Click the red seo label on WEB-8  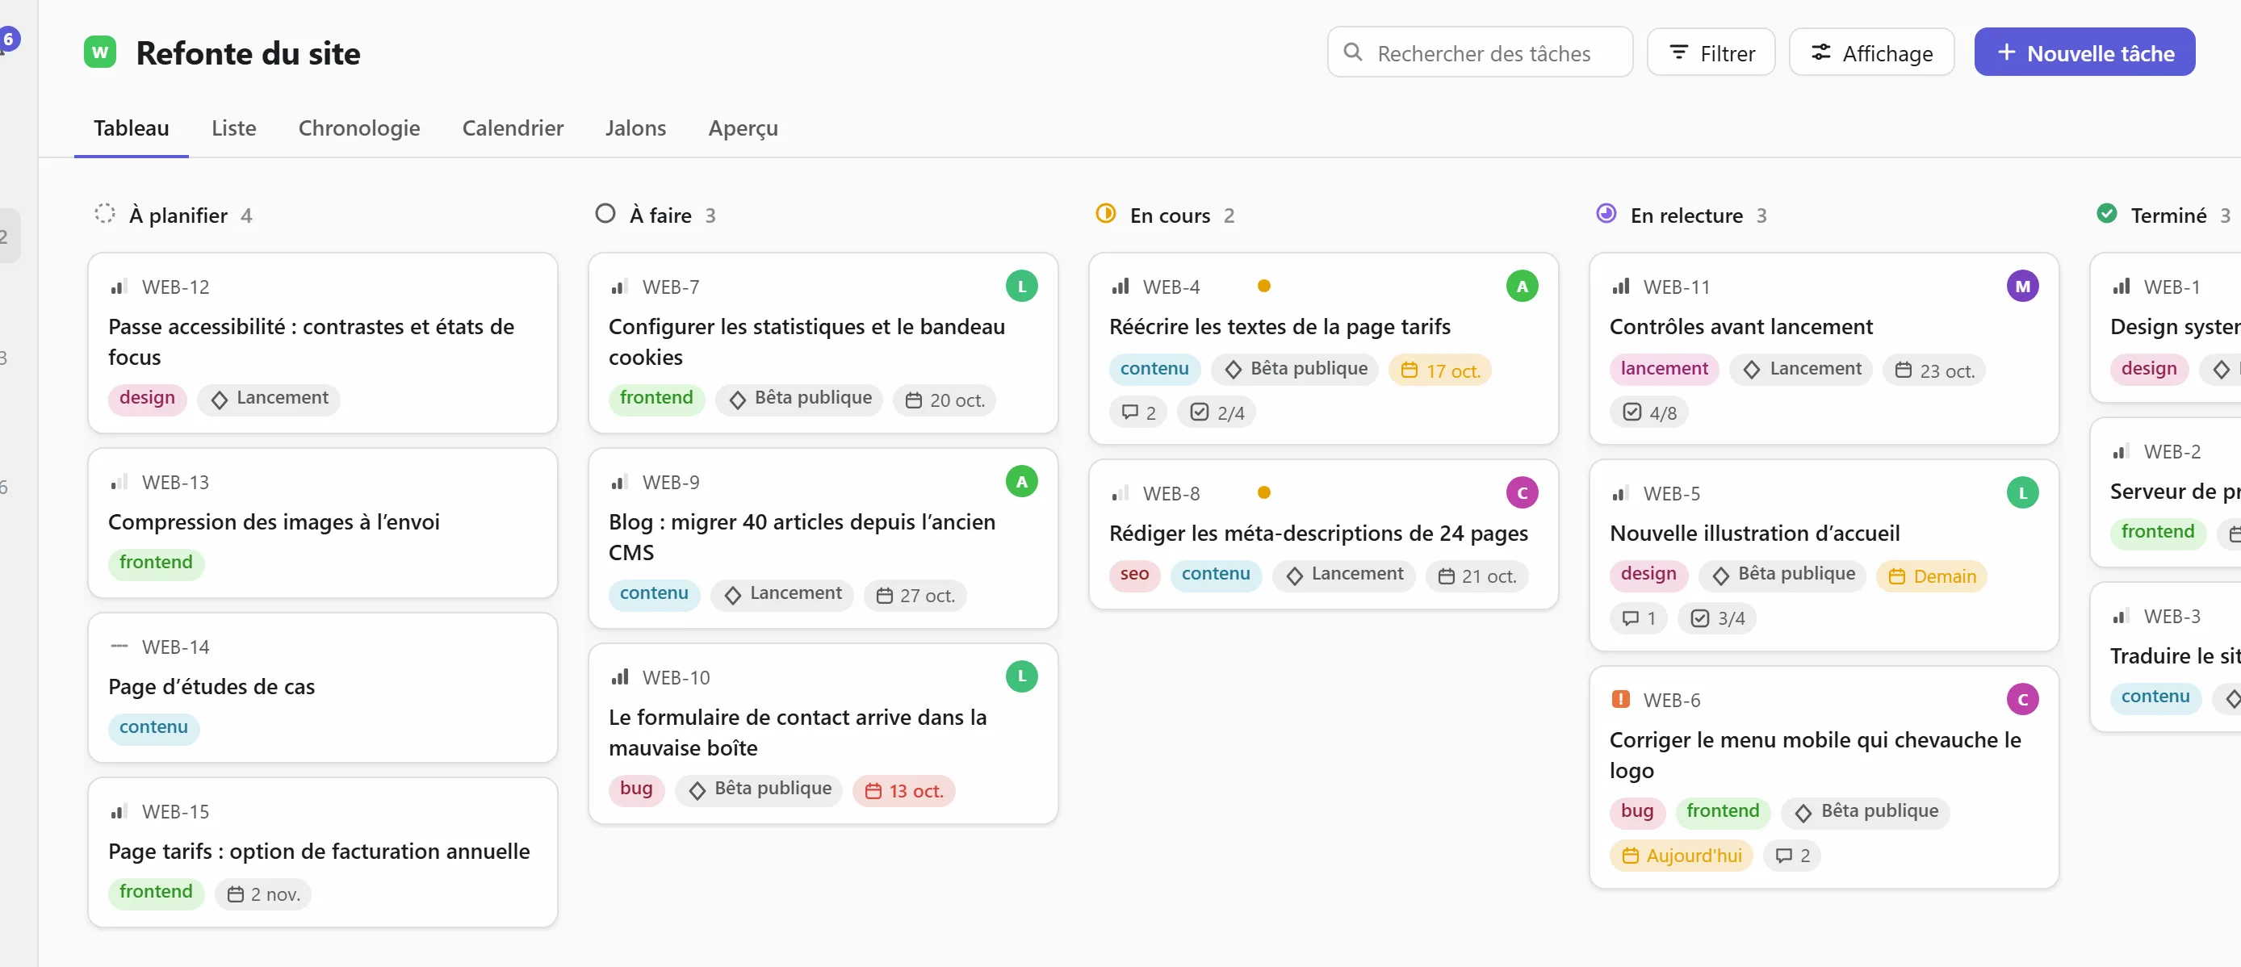1134,575
